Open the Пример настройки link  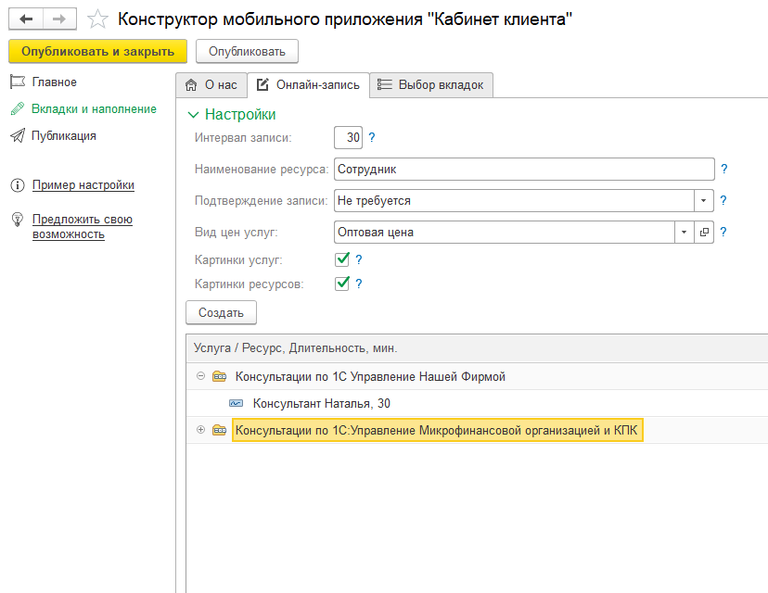83,185
